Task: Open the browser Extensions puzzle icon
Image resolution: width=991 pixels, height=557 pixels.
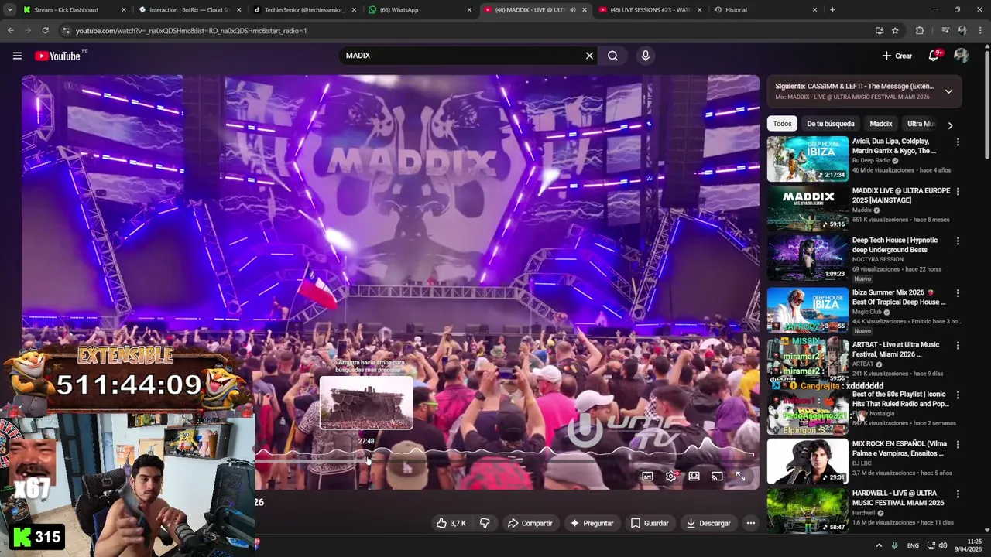Action: click(920, 30)
